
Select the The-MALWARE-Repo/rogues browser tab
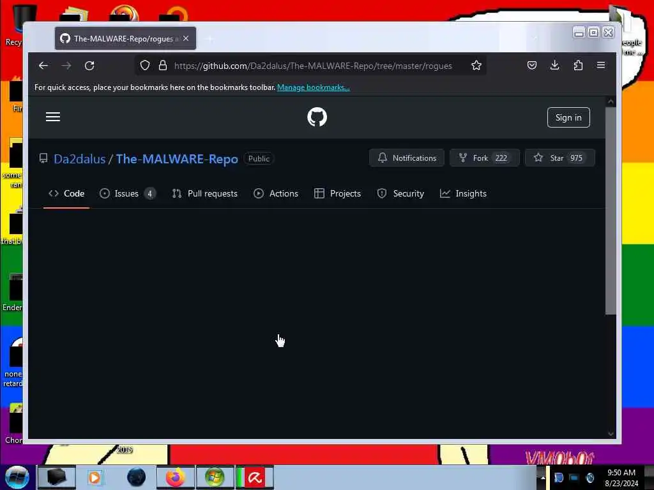click(x=125, y=38)
